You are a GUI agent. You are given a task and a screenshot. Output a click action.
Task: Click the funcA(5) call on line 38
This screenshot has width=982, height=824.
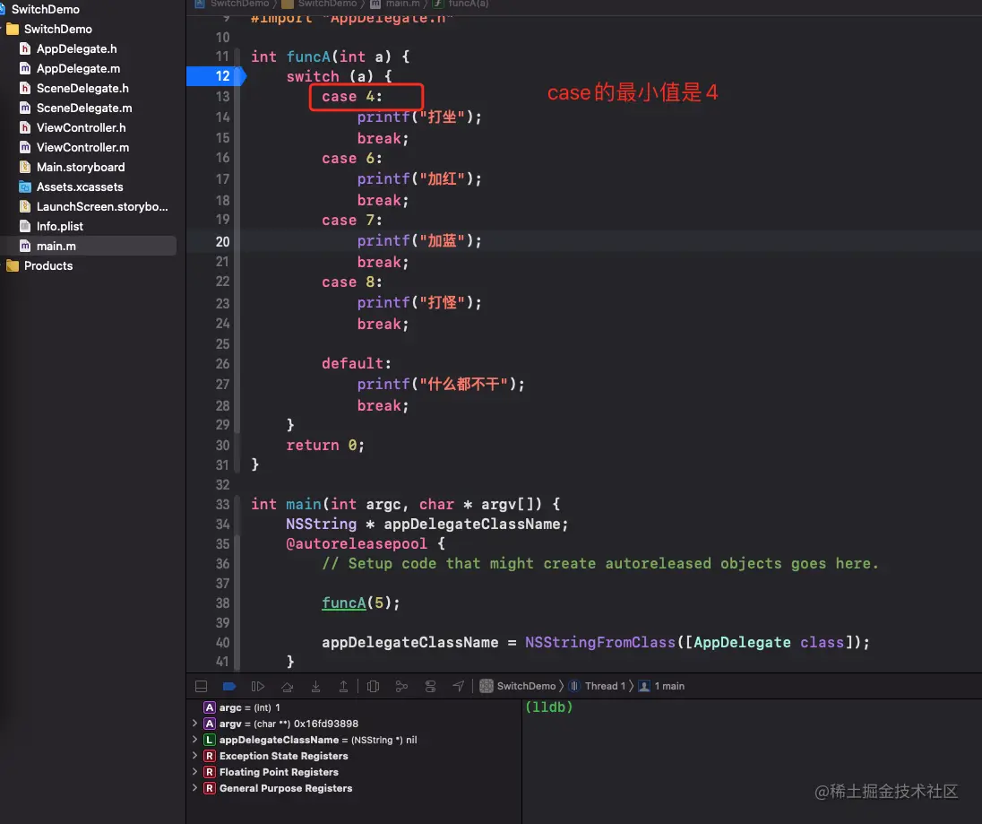pyautogui.click(x=360, y=603)
